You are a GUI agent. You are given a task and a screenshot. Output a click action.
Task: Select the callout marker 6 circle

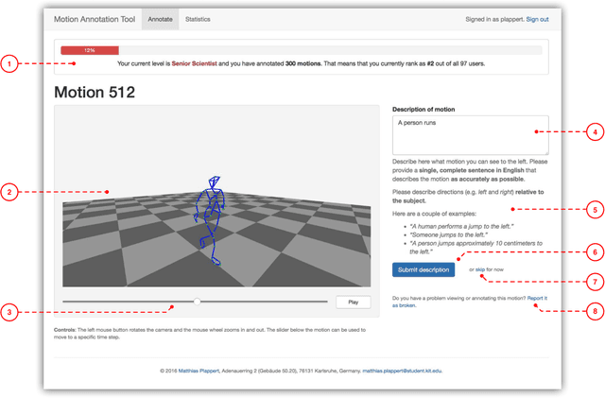point(596,252)
